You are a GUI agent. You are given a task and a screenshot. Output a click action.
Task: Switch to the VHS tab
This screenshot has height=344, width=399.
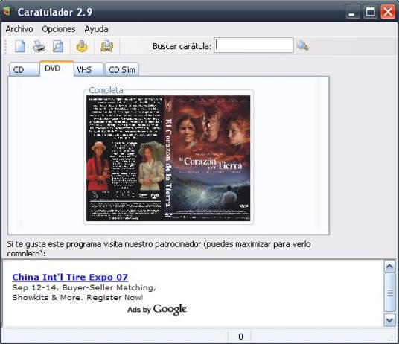pyautogui.click(x=89, y=69)
